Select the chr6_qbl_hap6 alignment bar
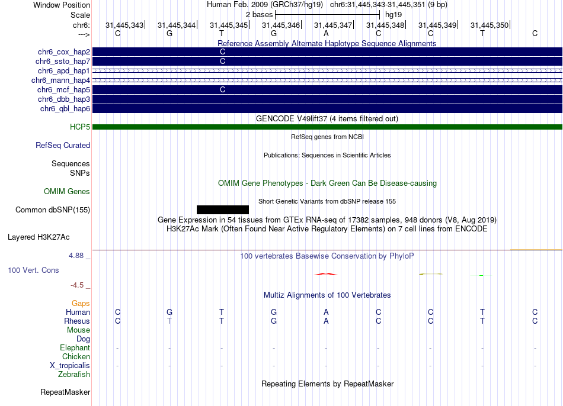The height and width of the screenshot is (406, 563). (327, 109)
